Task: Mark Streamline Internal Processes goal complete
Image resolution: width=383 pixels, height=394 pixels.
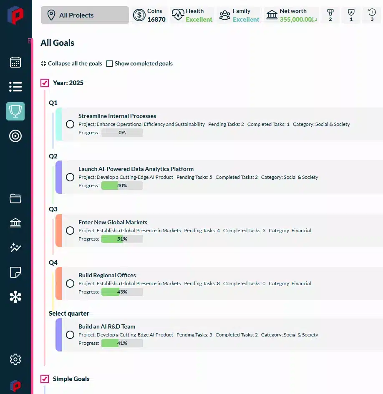Action: [70, 124]
